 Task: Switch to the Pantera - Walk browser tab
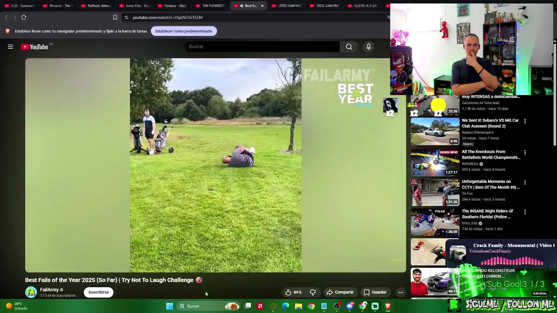172,6
